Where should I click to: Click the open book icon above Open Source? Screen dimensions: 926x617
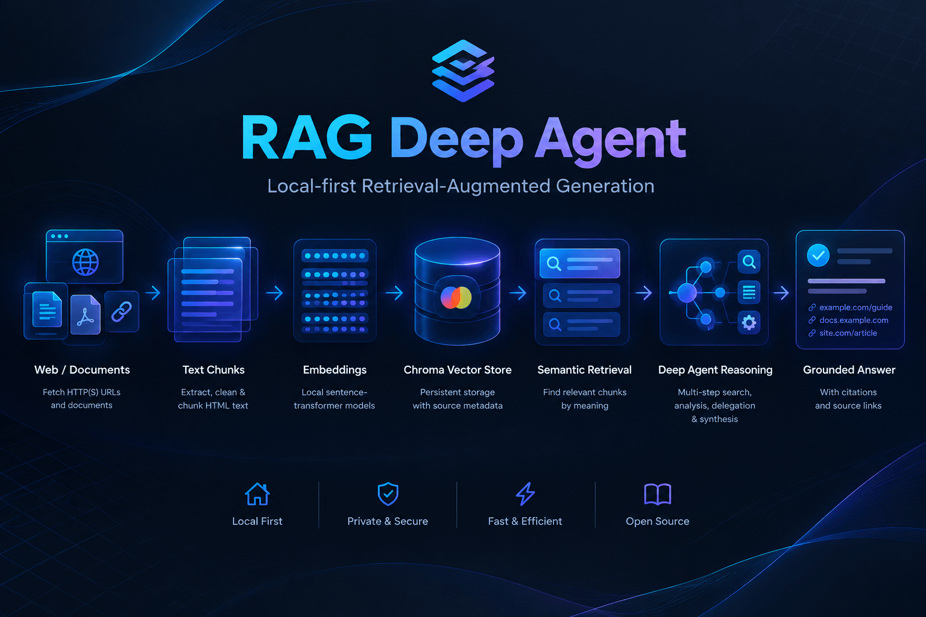pyautogui.click(x=658, y=495)
